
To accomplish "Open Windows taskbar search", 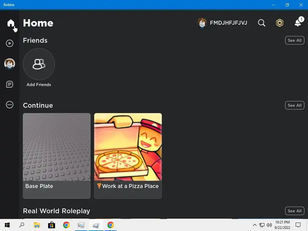I will coord(22,225).
